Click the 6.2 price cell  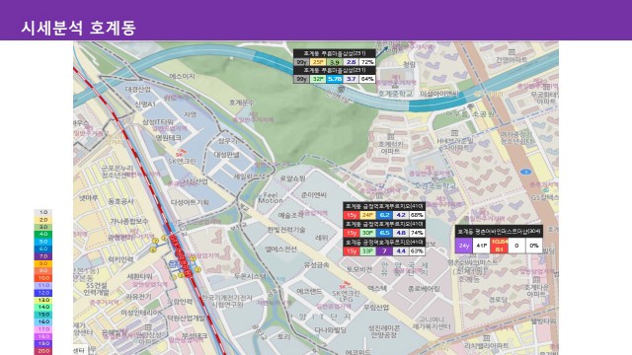(x=384, y=215)
